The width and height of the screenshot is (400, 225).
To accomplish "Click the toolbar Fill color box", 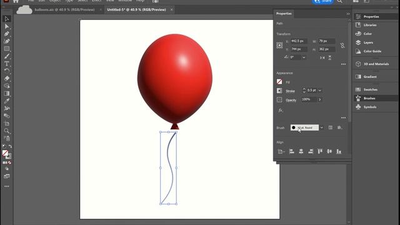I will tap(5, 152).
